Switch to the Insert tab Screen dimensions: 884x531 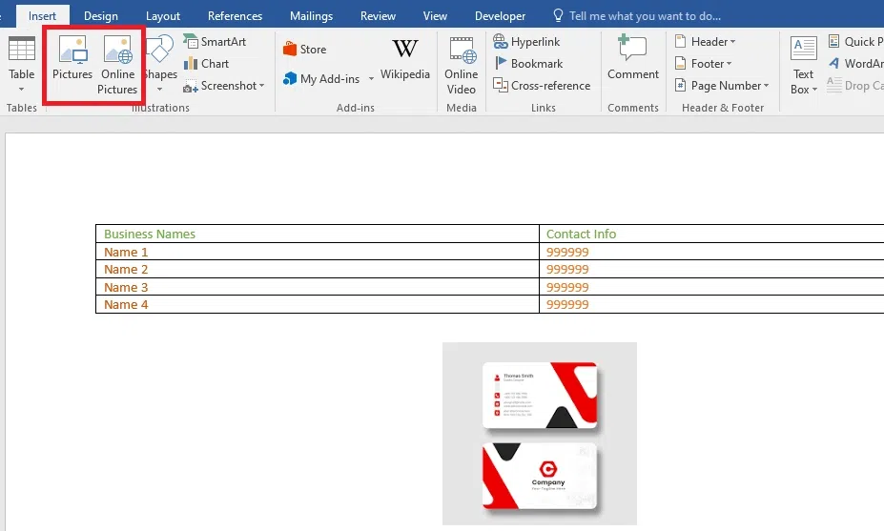(x=42, y=16)
